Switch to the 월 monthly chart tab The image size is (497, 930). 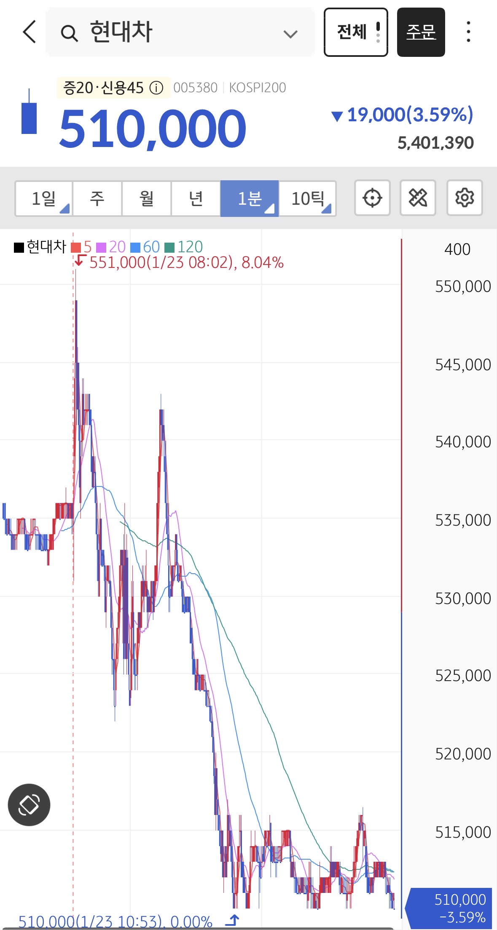(146, 198)
